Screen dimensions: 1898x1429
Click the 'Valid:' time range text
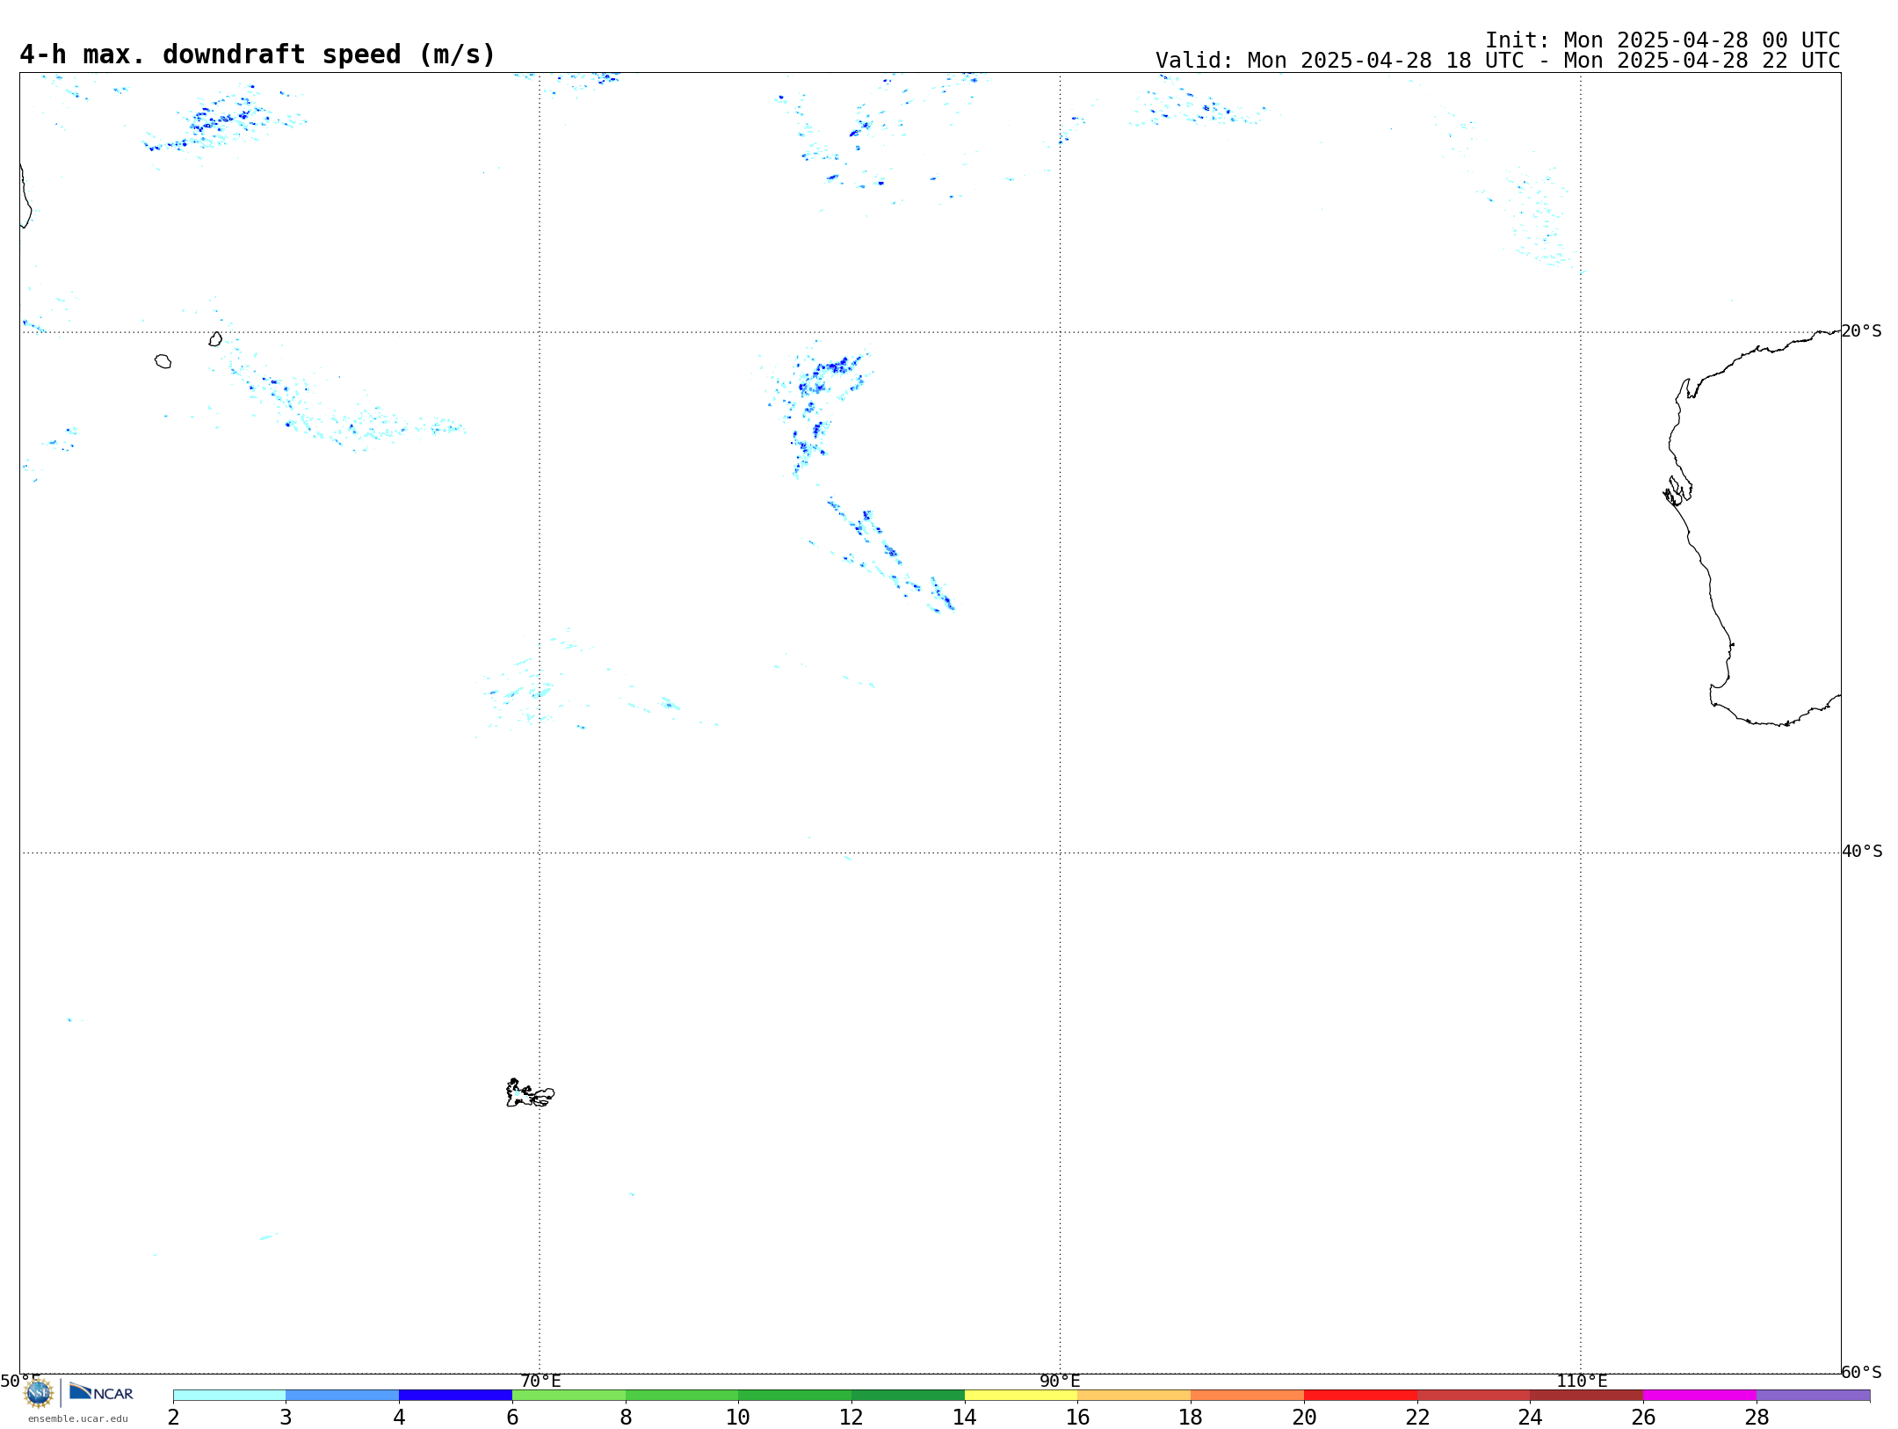pyautogui.click(x=1497, y=61)
